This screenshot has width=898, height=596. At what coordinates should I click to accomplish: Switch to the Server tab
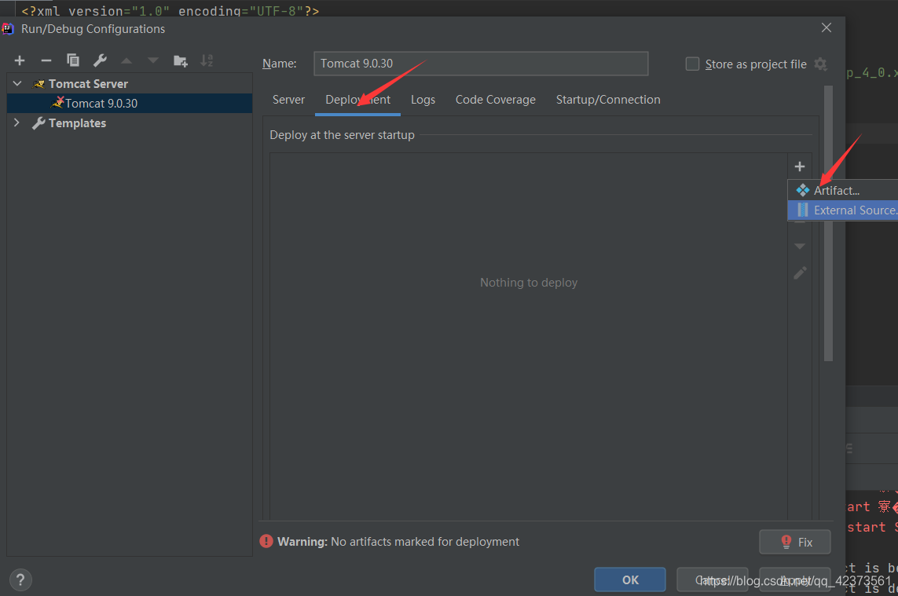pyautogui.click(x=288, y=100)
